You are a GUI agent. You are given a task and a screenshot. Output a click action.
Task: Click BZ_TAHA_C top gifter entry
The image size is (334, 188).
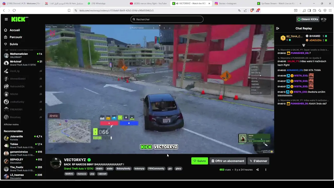point(292,38)
